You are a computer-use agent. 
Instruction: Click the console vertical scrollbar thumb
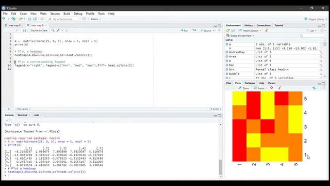(220, 167)
